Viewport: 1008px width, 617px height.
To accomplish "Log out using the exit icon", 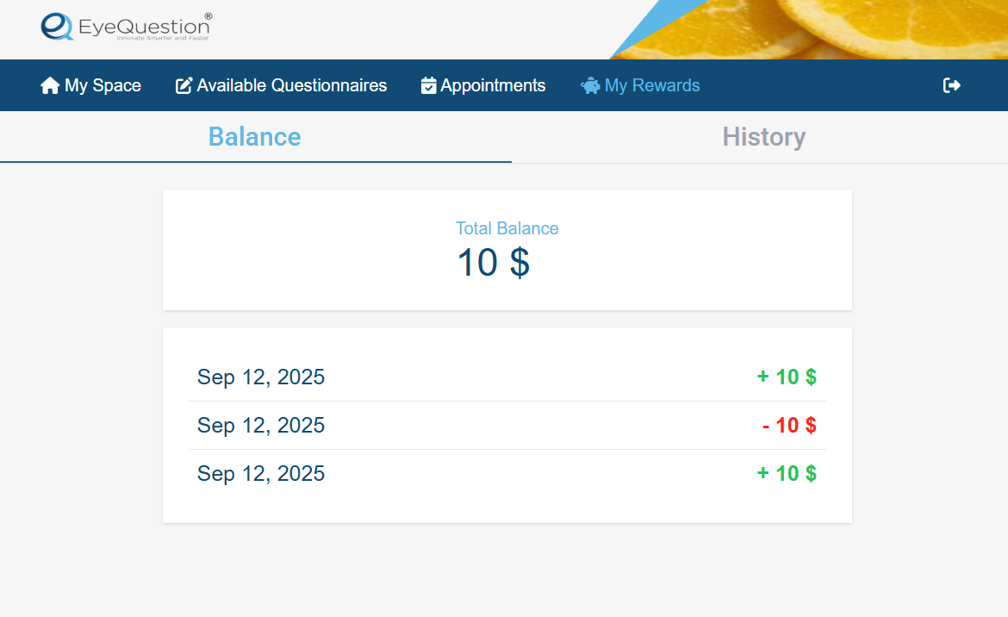I will [x=951, y=85].
